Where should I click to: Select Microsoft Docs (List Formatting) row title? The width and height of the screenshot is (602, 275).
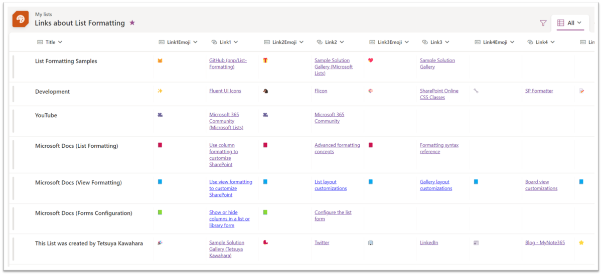(x=77, y=146)
